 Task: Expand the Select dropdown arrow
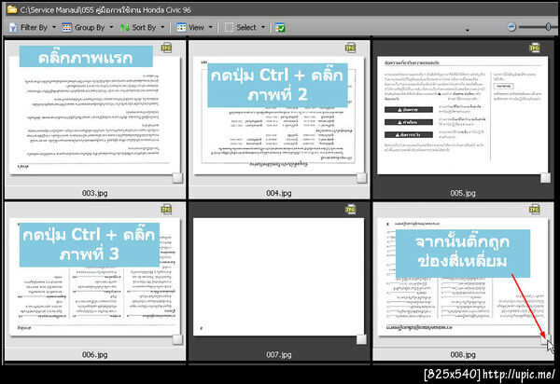[x=263, y=27]
